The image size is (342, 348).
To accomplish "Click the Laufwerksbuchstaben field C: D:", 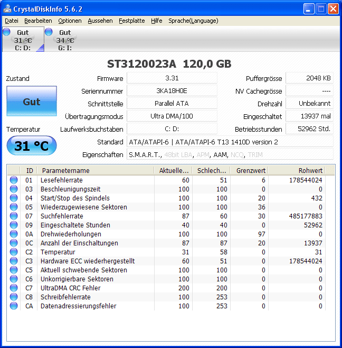I will coord(172,129).
